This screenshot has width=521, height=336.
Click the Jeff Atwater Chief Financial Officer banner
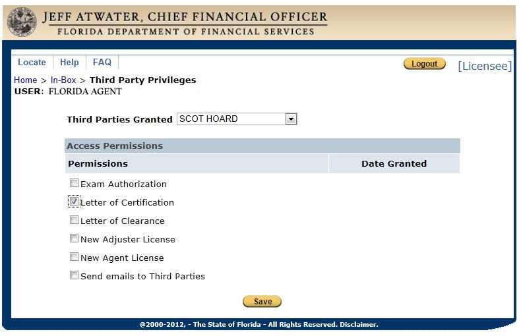coord(185,22)
